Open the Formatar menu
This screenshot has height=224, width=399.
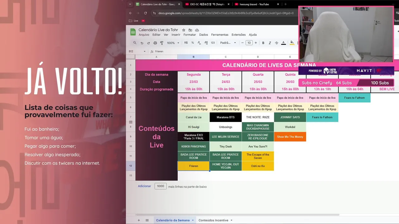tap(190, 35)
